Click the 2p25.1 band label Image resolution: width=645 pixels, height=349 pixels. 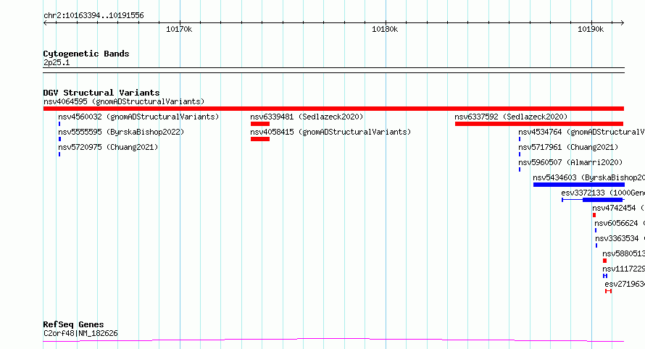tap(57, 62)
